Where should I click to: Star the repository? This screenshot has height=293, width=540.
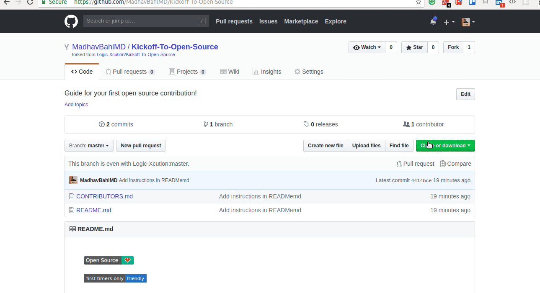[x=414, y=47]
